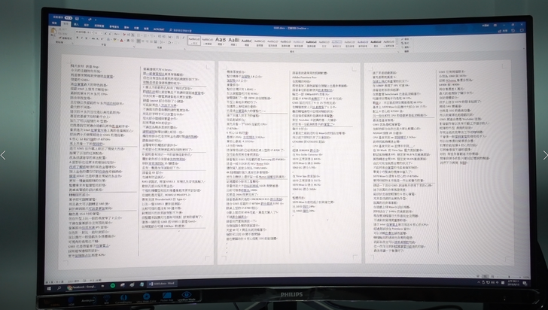548x310 pixels.
Task: Switch to the 設計 (Design) ribbon tab
Action: (x=87, y=25)
